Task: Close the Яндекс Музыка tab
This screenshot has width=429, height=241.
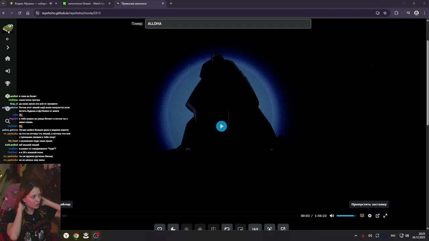Action: 56,4
